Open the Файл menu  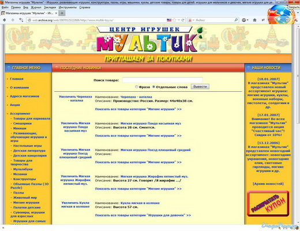(5, 8)
